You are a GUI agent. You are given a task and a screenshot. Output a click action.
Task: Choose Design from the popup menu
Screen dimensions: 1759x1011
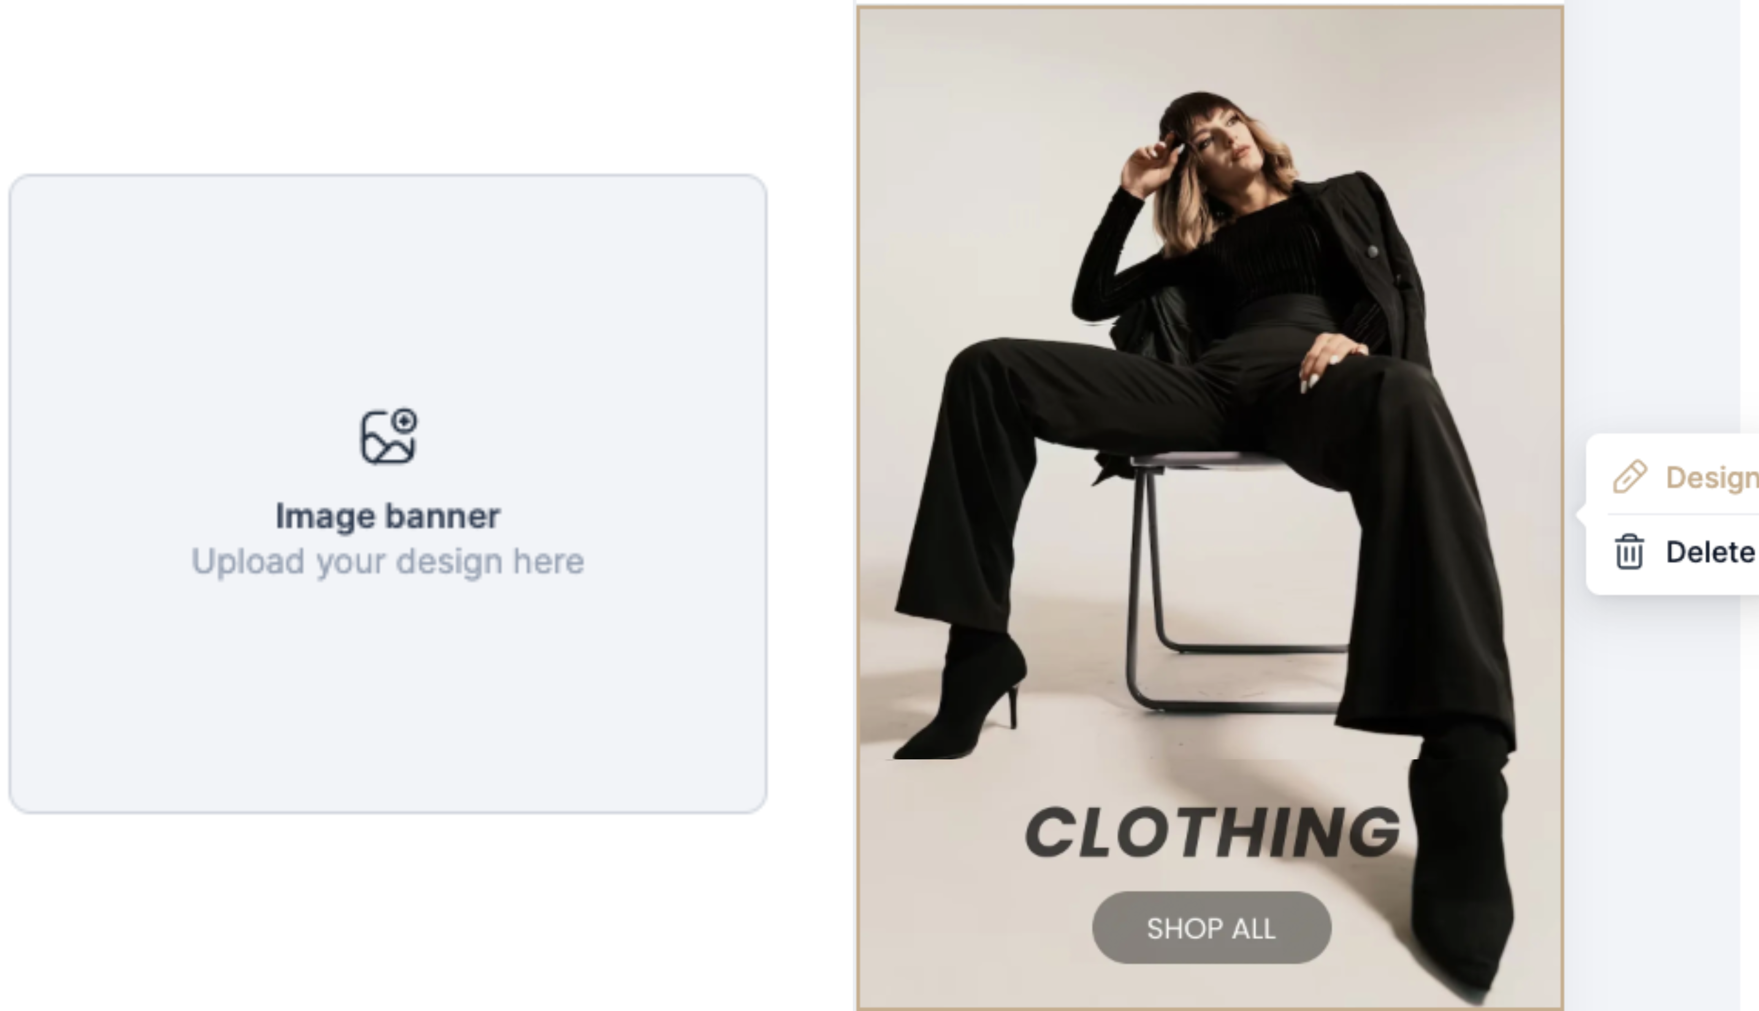click(x=1685, y=477)
